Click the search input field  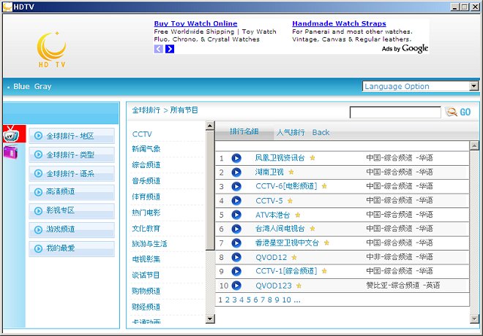pos(395,112)
